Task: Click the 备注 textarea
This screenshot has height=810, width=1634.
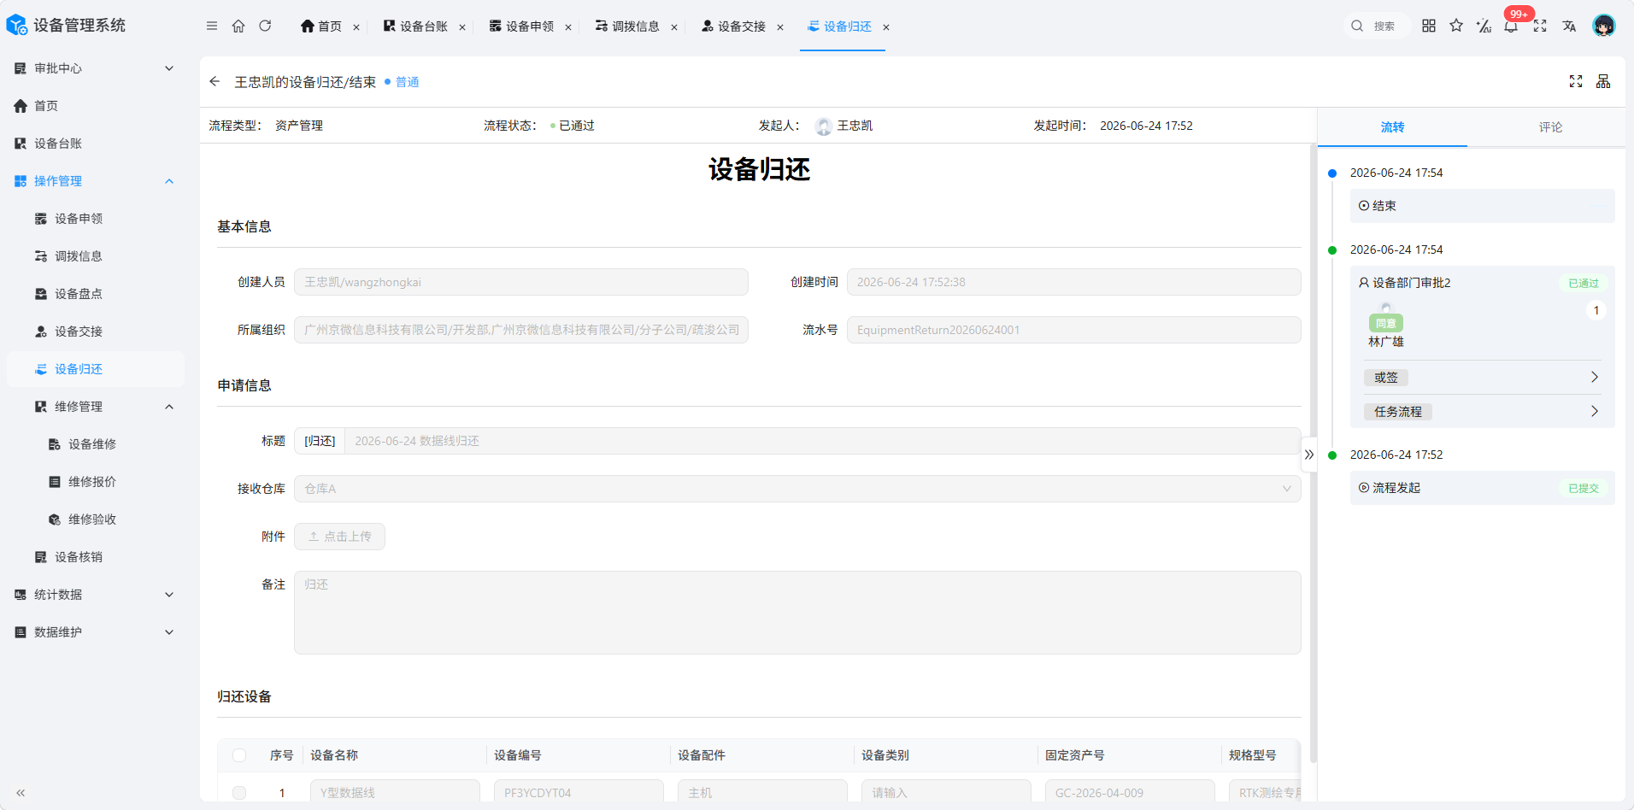Action: click(x=797, y=613)
